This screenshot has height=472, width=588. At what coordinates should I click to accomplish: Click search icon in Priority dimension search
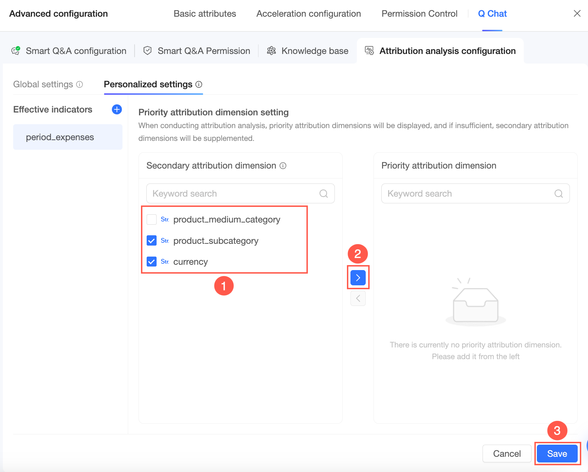coord(559,193)
